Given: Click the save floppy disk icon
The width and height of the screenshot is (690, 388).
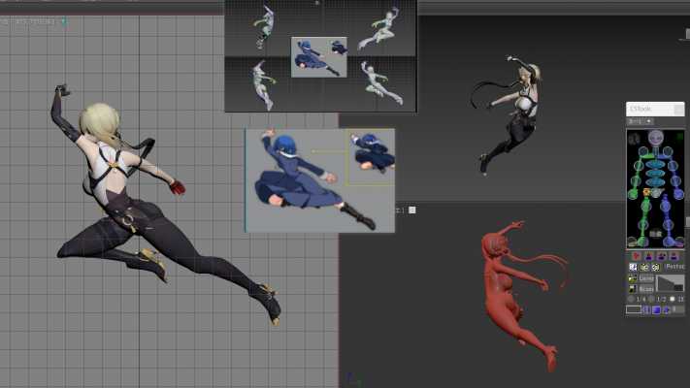Looking at the screenshot, I should (632, 289).
